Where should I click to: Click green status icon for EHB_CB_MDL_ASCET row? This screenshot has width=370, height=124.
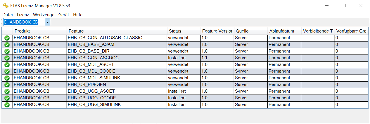(7, 64)
